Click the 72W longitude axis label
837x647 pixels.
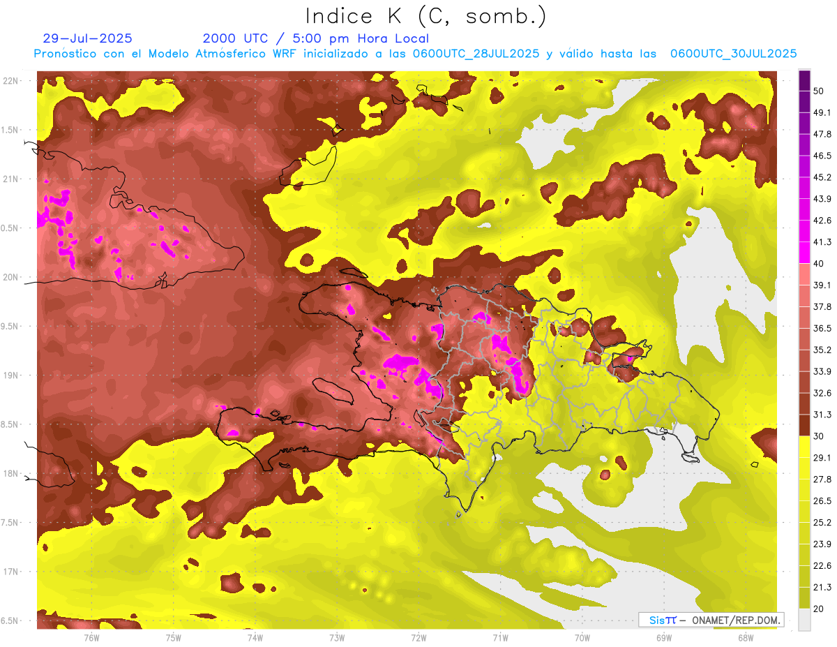pyautogui.click(x=418, y=638)
